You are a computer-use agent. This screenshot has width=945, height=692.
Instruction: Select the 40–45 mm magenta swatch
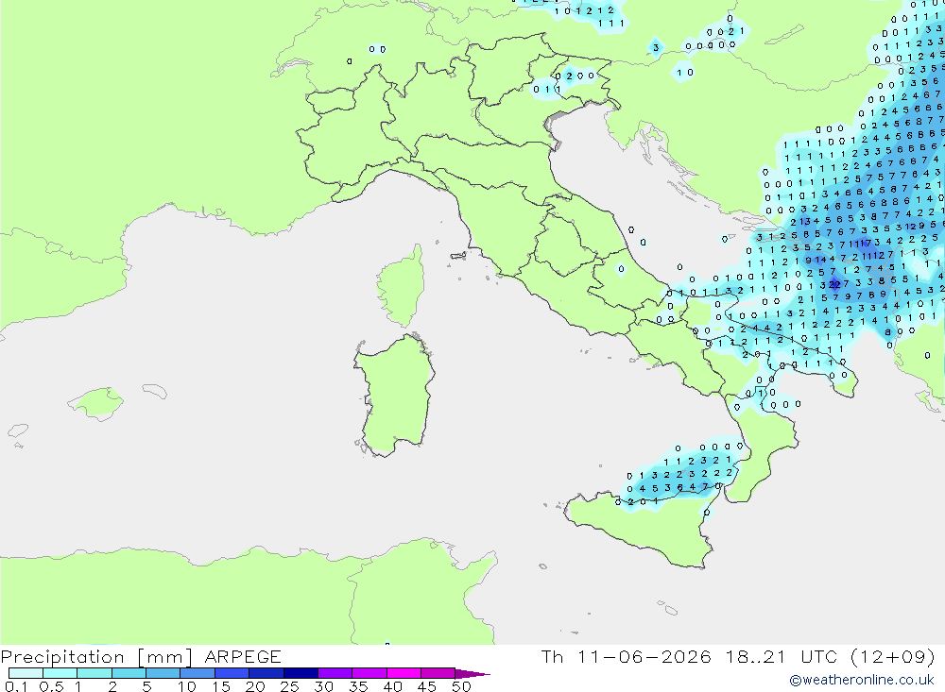point(404,673)
